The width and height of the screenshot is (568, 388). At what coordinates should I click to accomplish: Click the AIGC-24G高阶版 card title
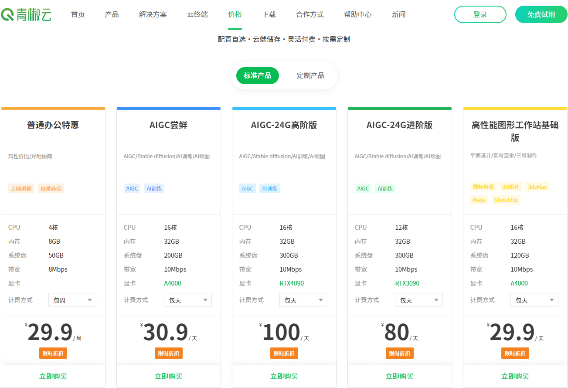click(x=284, y=125)
